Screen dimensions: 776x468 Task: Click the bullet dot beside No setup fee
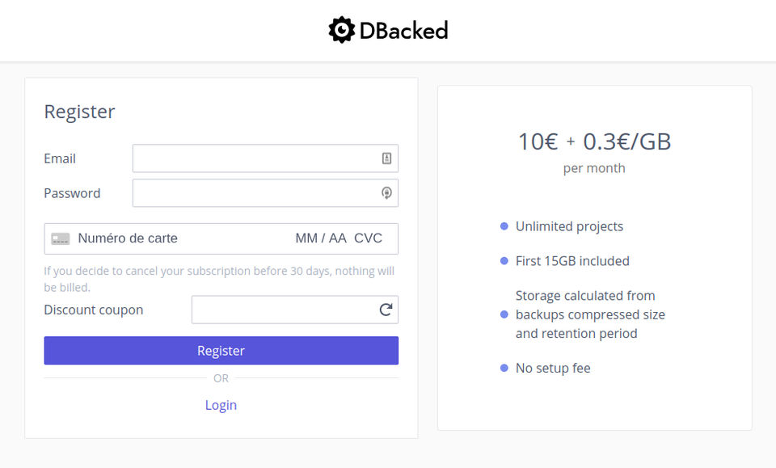[x=504, y=369]
